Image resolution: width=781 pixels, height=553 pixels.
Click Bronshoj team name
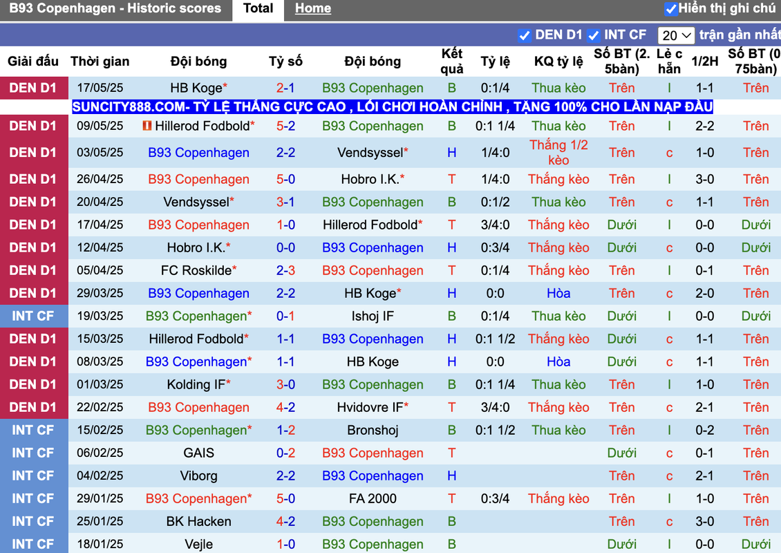(x=373, y=431)
